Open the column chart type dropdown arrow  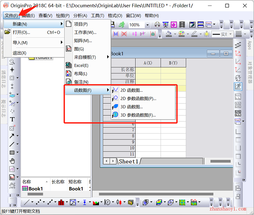coord(66,202)
